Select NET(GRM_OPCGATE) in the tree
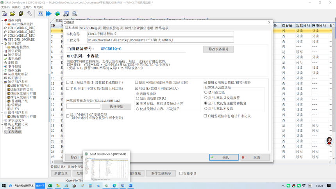 (21, 39)
